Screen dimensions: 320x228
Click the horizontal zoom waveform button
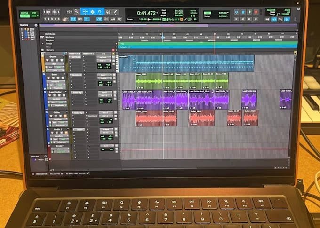click(x=48, y=12)
